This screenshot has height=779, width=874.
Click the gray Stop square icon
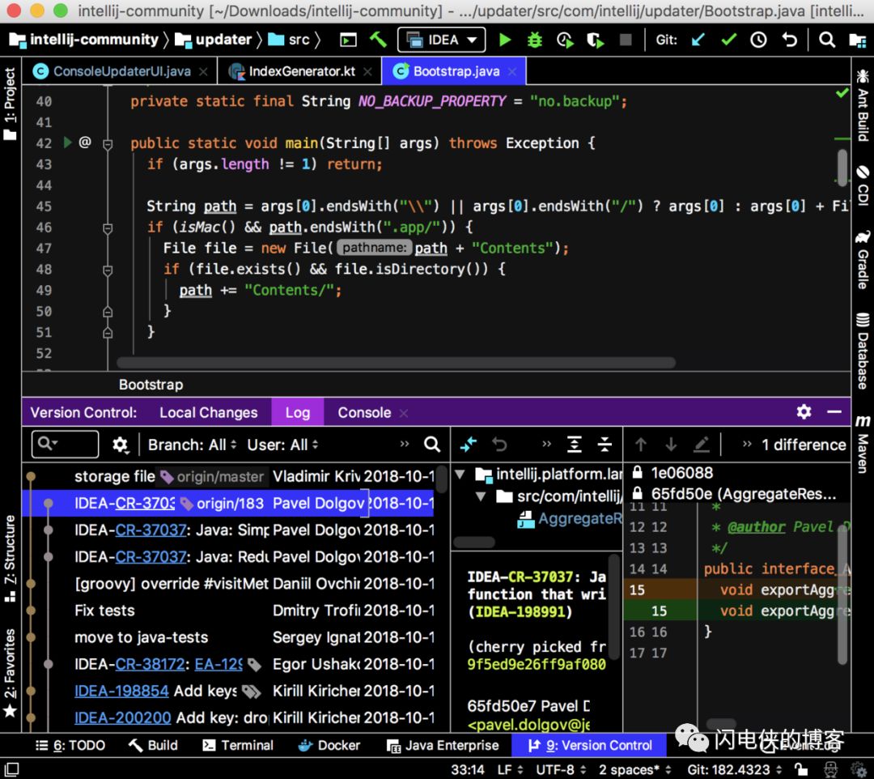pos(626,40)
